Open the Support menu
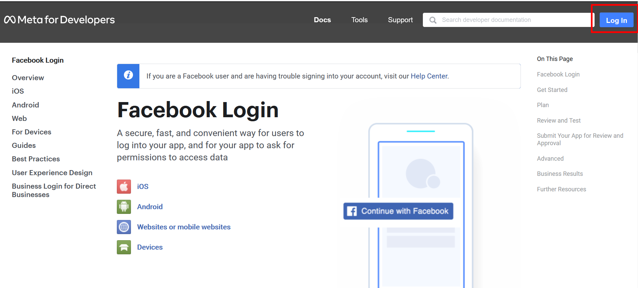This screenshot has width=638, height=288. [x=400, y=20]
